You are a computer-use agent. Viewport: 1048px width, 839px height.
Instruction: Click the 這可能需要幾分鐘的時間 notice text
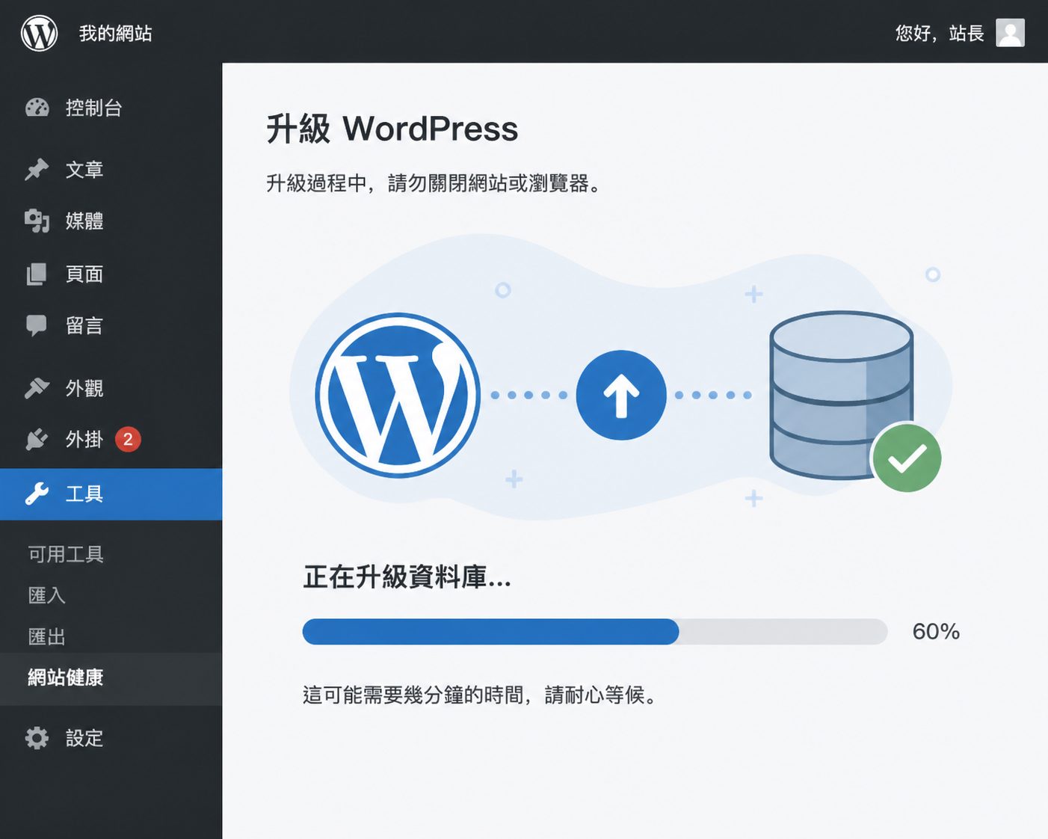point(480,695)
